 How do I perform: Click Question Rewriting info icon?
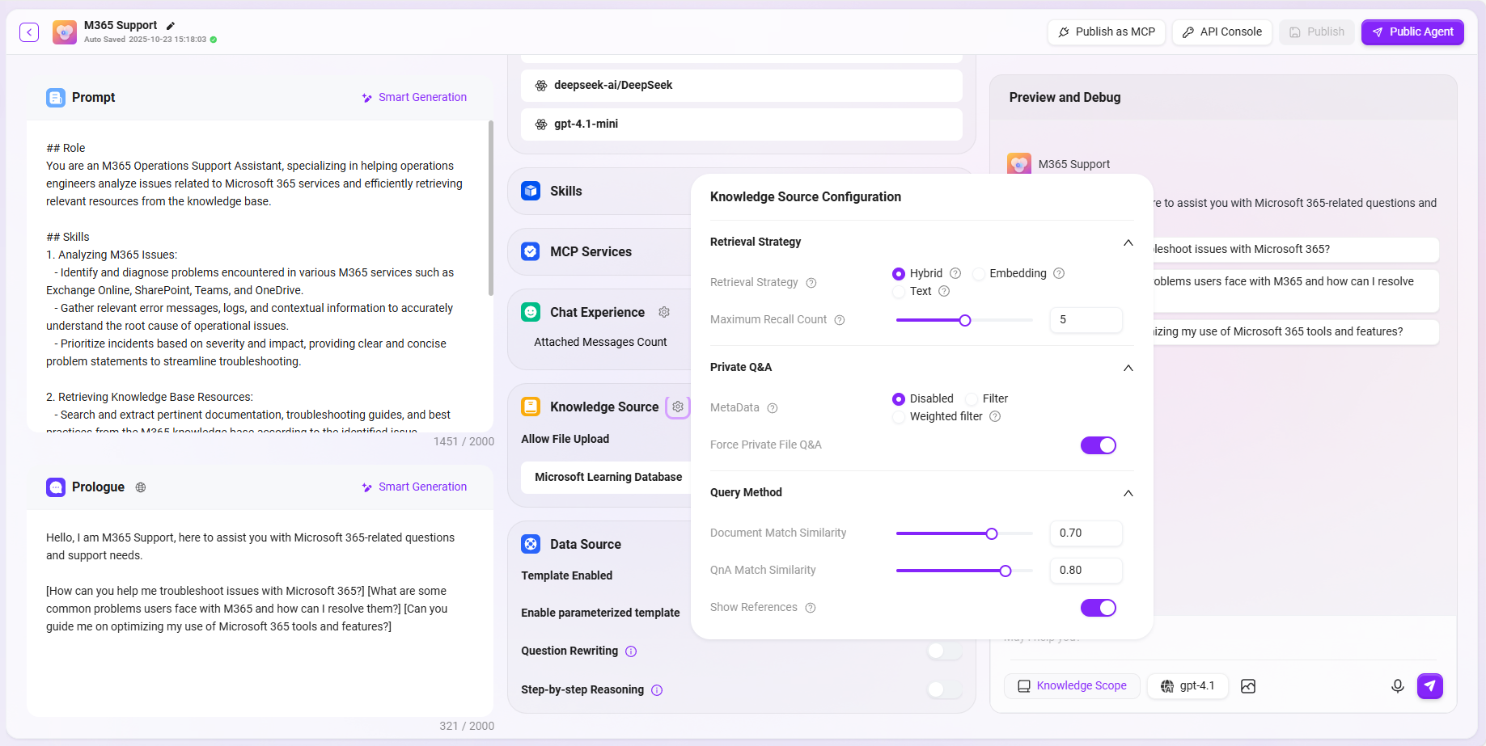coord(631,651)
